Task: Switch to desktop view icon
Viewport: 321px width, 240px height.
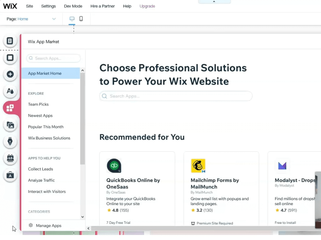Action: pyautogui.click(x=72, y=19)
